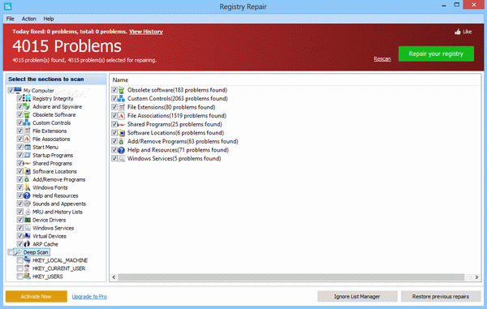Click the Help and Resources question mark icon in results
Screen dimensions: 487x309
(122, 150)
